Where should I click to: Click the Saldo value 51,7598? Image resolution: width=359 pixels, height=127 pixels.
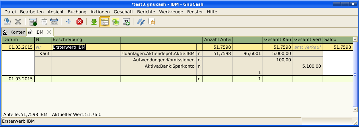click(x=338, y=47)
